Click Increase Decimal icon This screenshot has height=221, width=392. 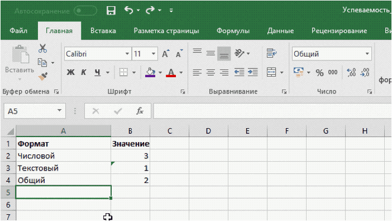coord(351,72)
